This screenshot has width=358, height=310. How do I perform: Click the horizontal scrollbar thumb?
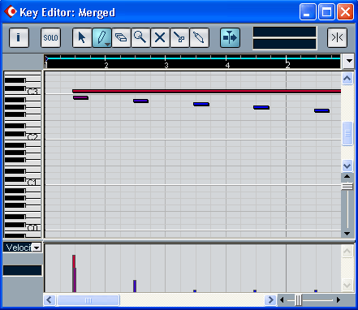click(88, 300)
